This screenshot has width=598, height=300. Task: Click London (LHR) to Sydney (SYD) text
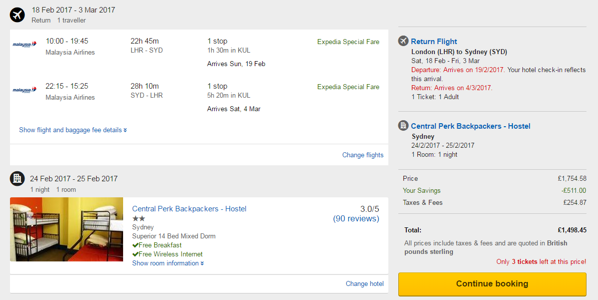tap(459, 52)
